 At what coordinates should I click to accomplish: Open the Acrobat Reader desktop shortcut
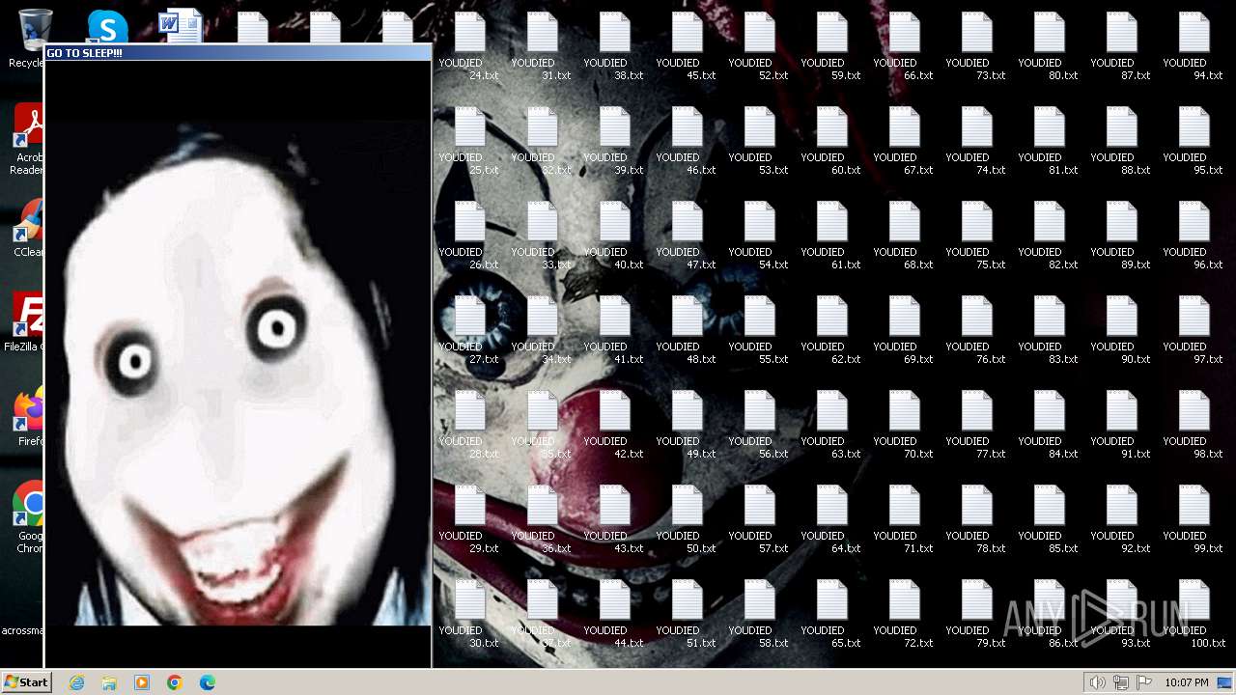click(x=29, y=140)
